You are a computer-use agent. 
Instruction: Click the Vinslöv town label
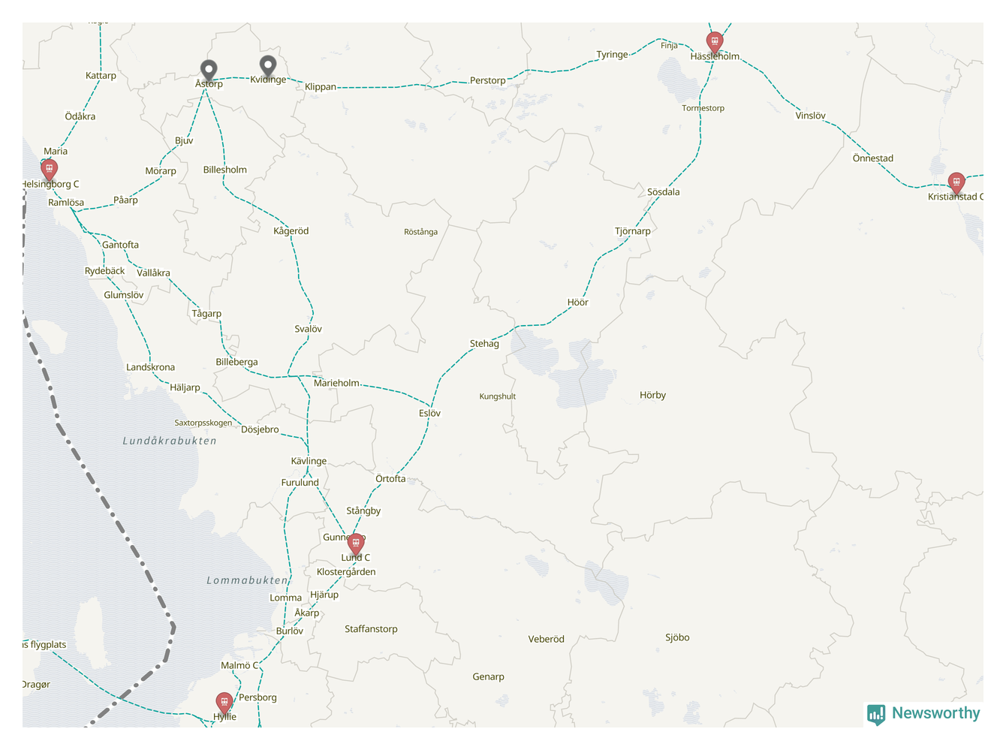coord(810,116)
